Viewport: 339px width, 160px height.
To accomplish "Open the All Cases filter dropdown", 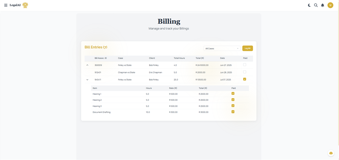I will coord(222,48).
